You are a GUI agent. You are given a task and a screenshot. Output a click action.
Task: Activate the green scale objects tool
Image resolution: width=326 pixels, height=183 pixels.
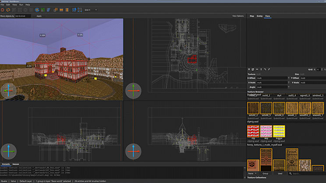coord(43,10)
